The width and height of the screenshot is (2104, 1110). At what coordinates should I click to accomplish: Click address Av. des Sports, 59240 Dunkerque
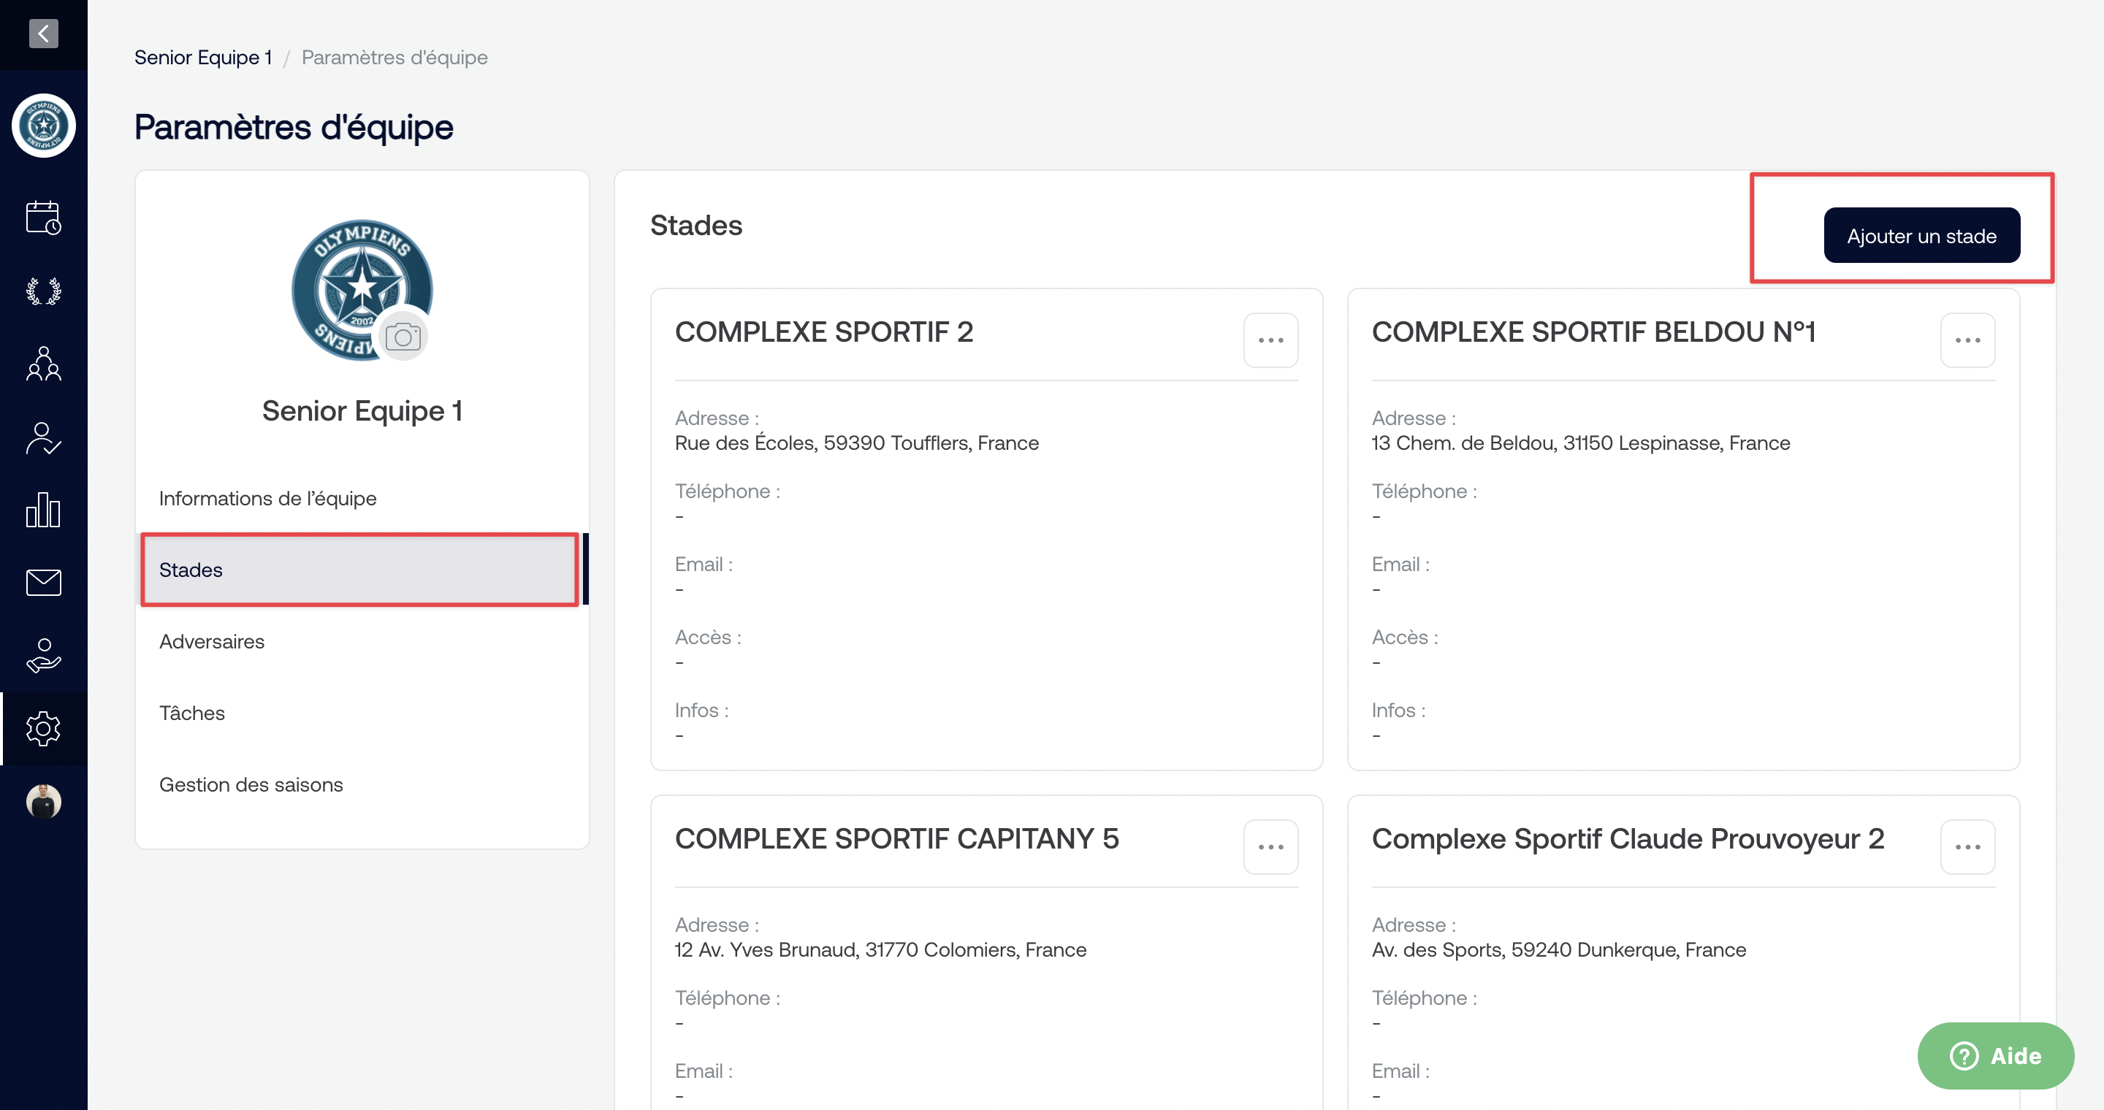point(1558,950)
